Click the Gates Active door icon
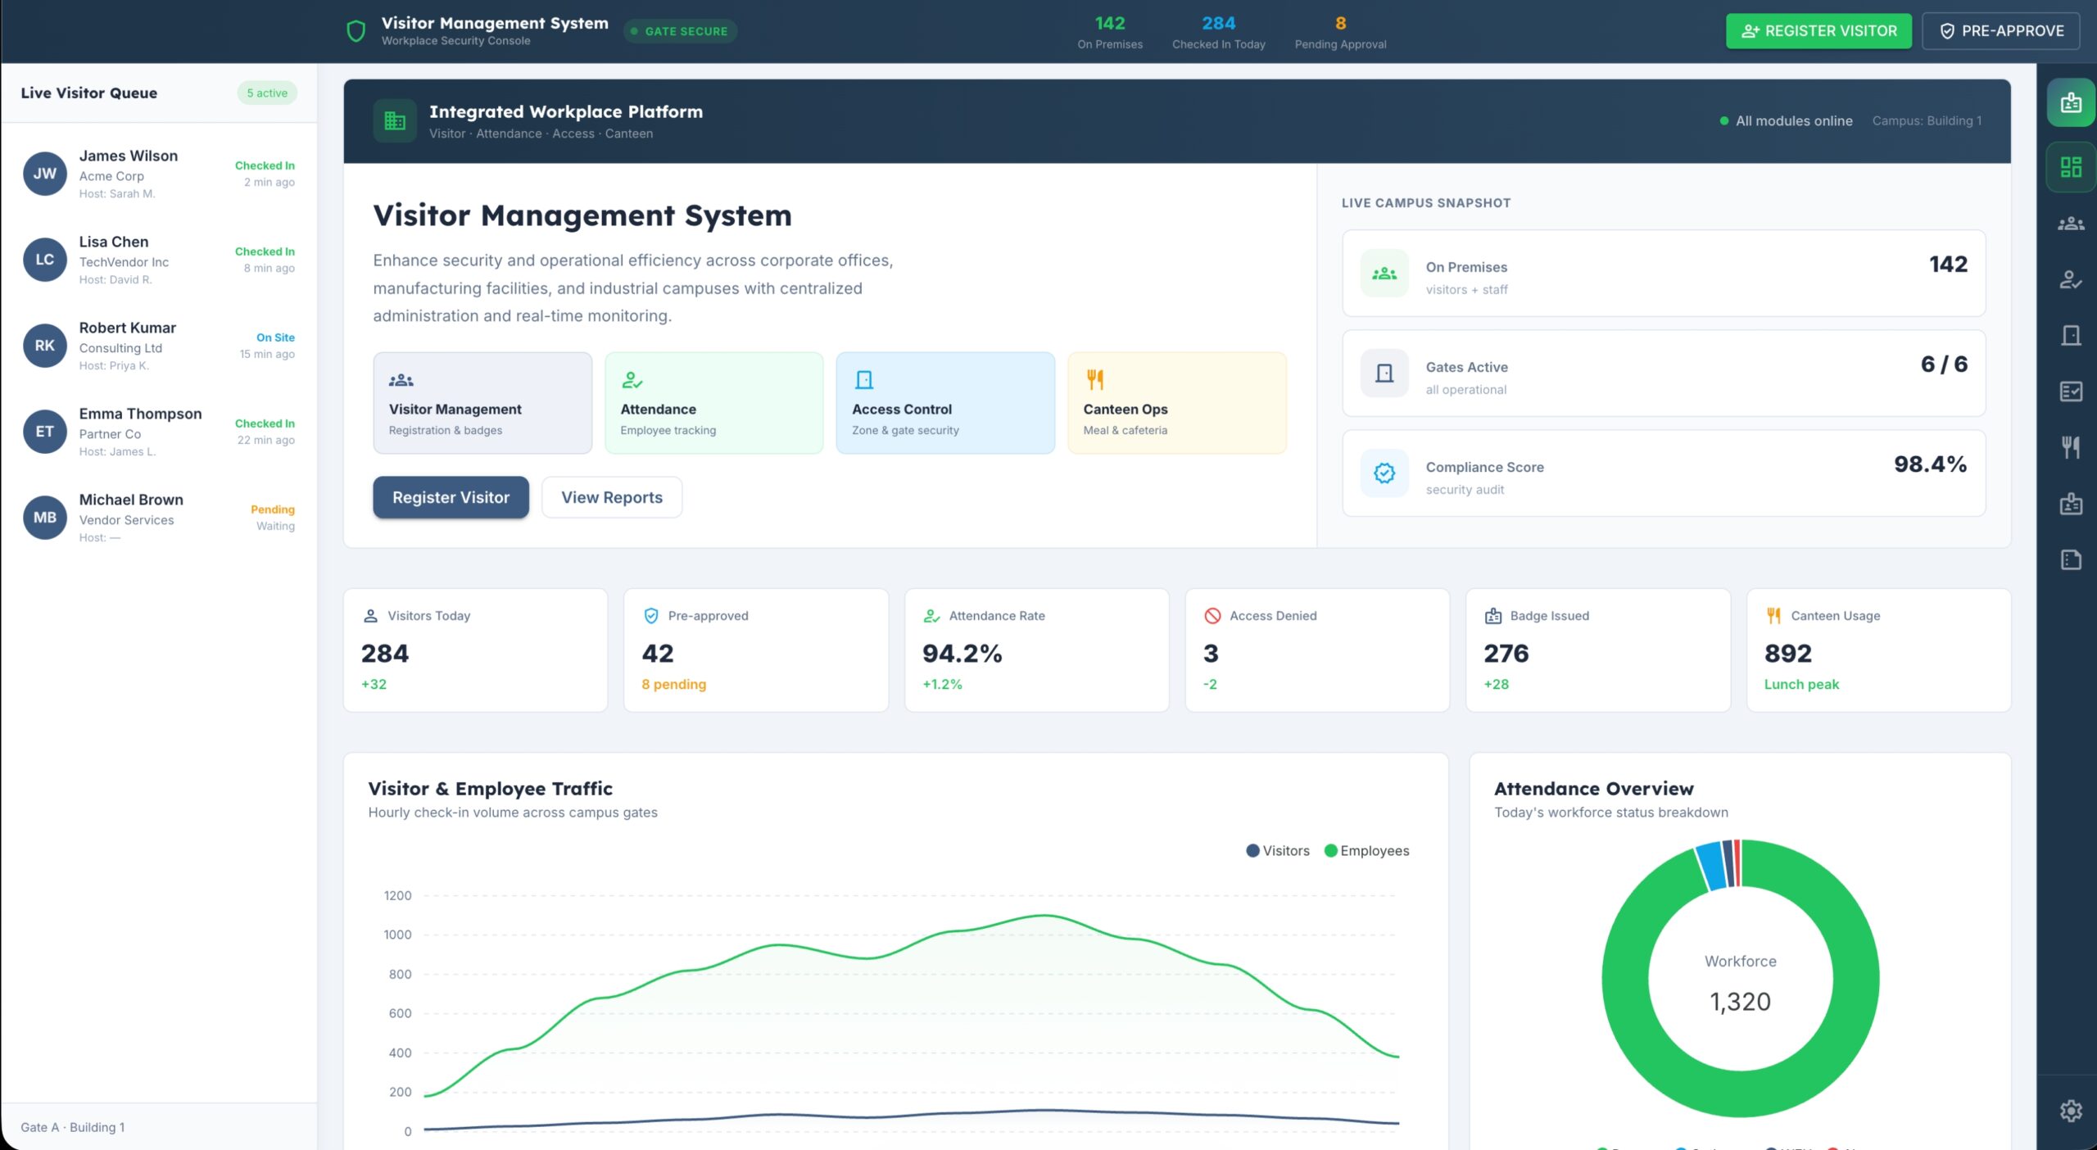Viewport: 2097px width, 1150px height. (x=1384, y=374)
